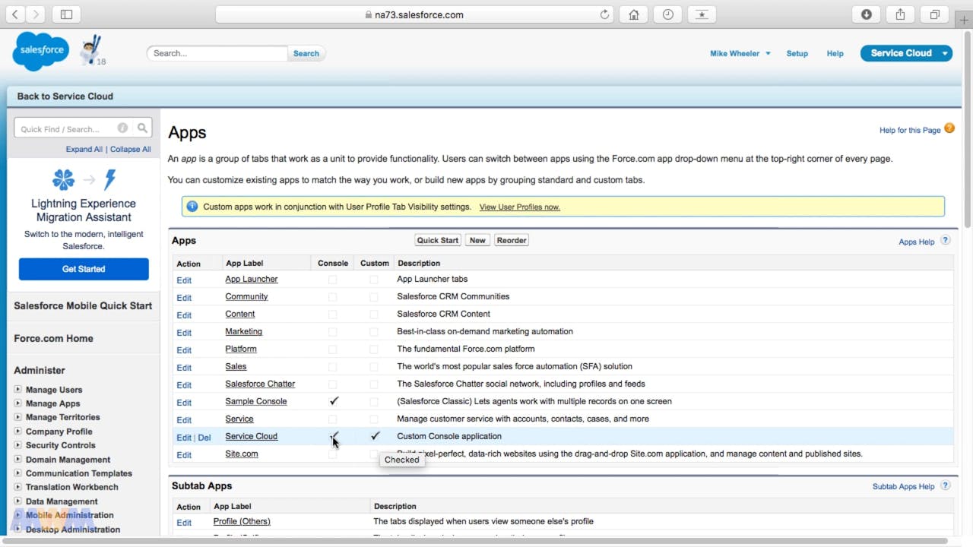
Task: Toggle Custom checkbox for Sales row
Action: 373,367
